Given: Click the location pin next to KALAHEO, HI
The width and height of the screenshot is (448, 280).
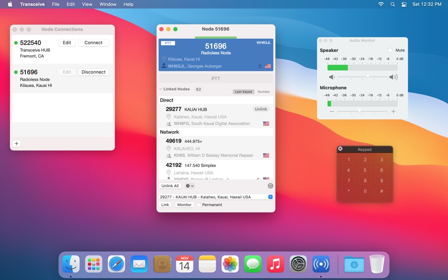Looking at the screenshot, I should pyautogui.click(x=168, y=148).
